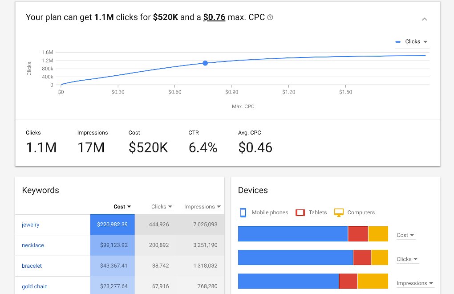Image resolution: width=454 pixels, height=294 pixels.
Task: Open the Impressions dropdown in Devices panel
Action: coord(415,283)
